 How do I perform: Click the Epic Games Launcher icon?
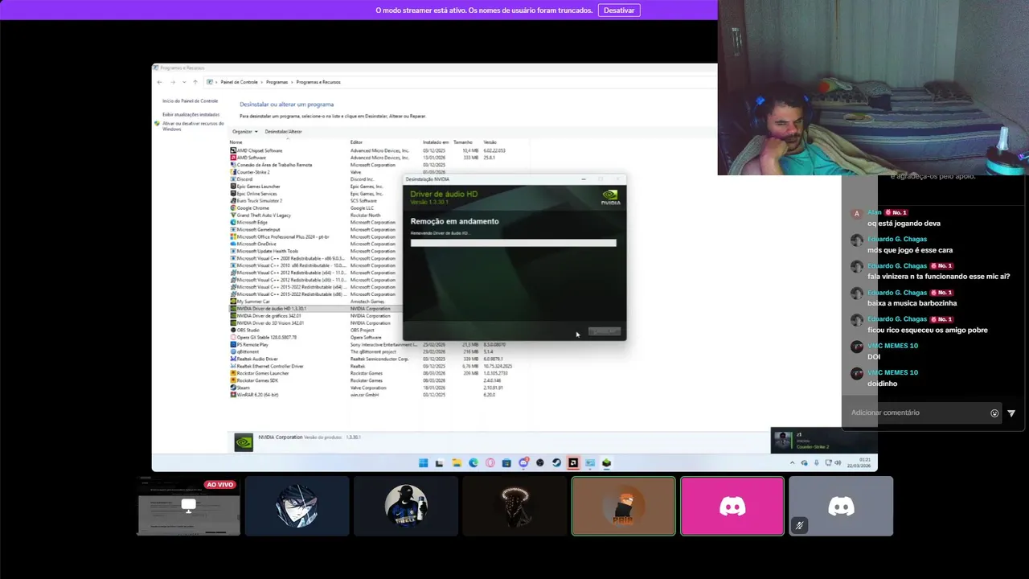[x=233, y=187]
